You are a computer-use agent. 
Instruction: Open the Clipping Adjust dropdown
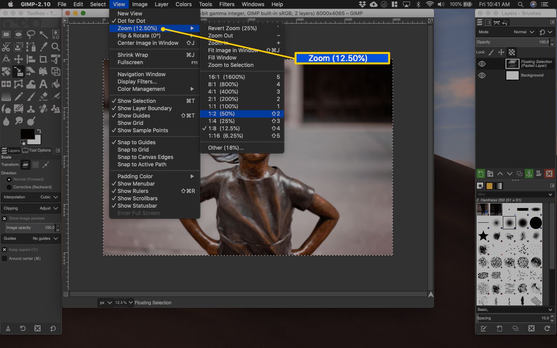[31, 208]
